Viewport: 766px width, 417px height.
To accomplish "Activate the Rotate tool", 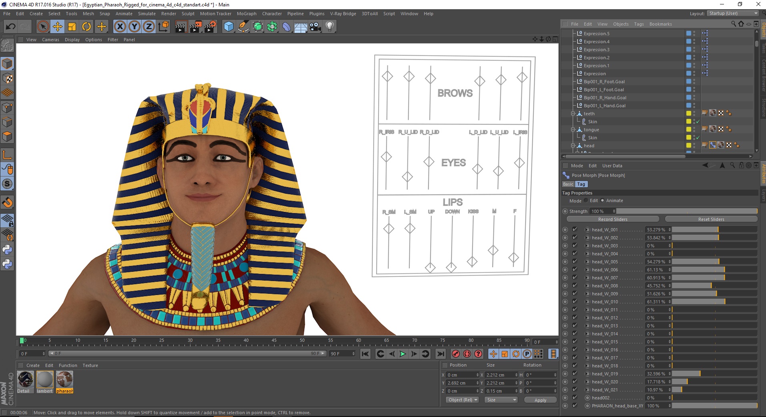I will click(86, 27).
